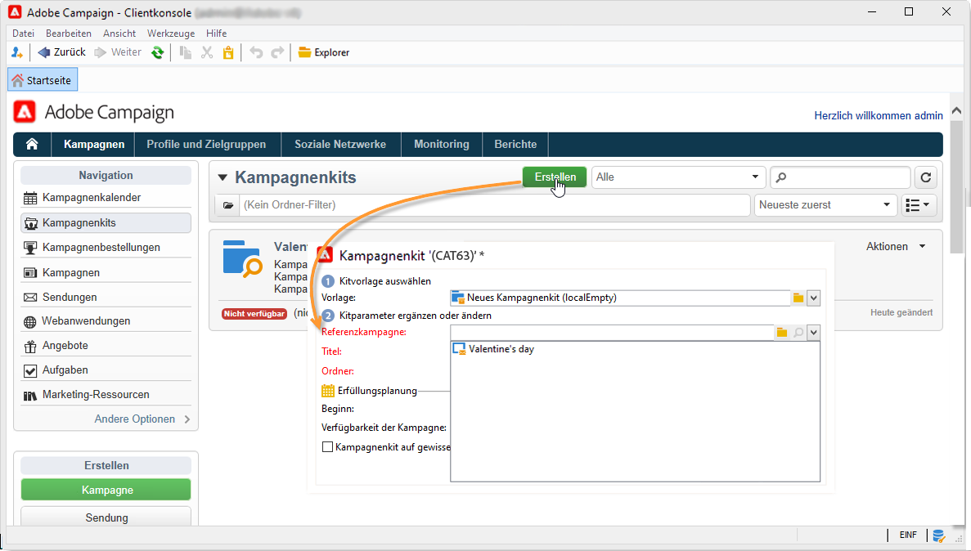Open Webanwendungen in navigation

tap(106, 321)
